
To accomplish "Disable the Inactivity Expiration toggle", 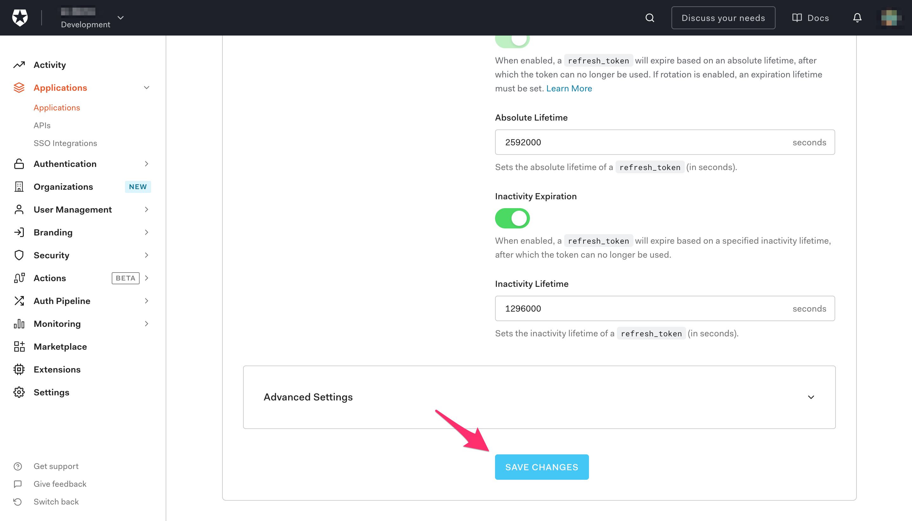I will 512,218.
